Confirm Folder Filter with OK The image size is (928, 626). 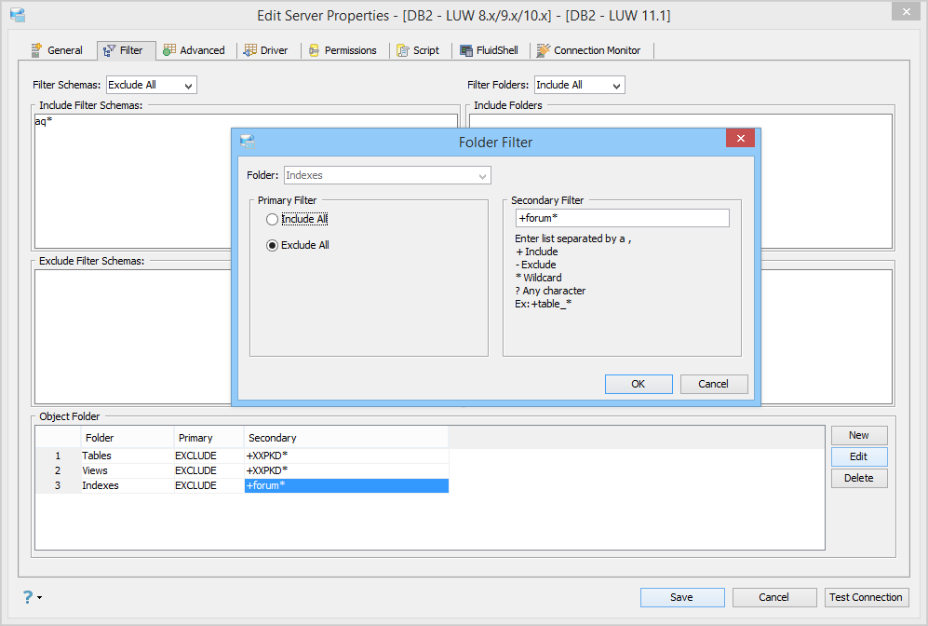639,384
